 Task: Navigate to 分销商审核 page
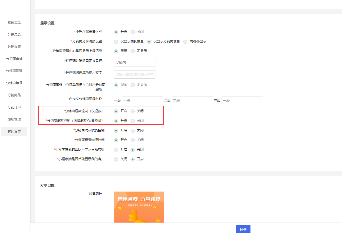point(14,59)
